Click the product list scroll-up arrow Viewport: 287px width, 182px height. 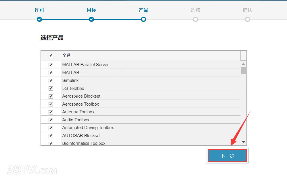[244, 64]
